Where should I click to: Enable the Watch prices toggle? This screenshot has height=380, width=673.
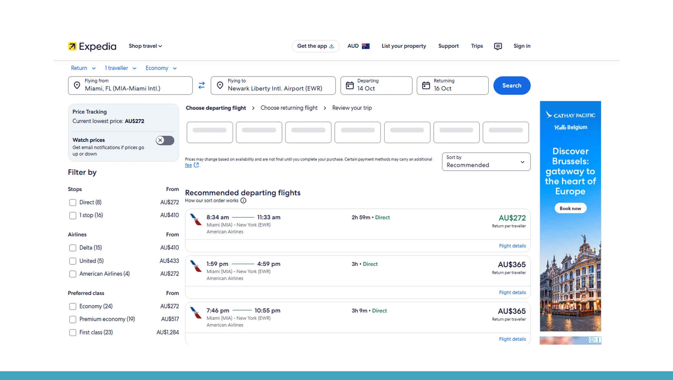pos(165,140)
